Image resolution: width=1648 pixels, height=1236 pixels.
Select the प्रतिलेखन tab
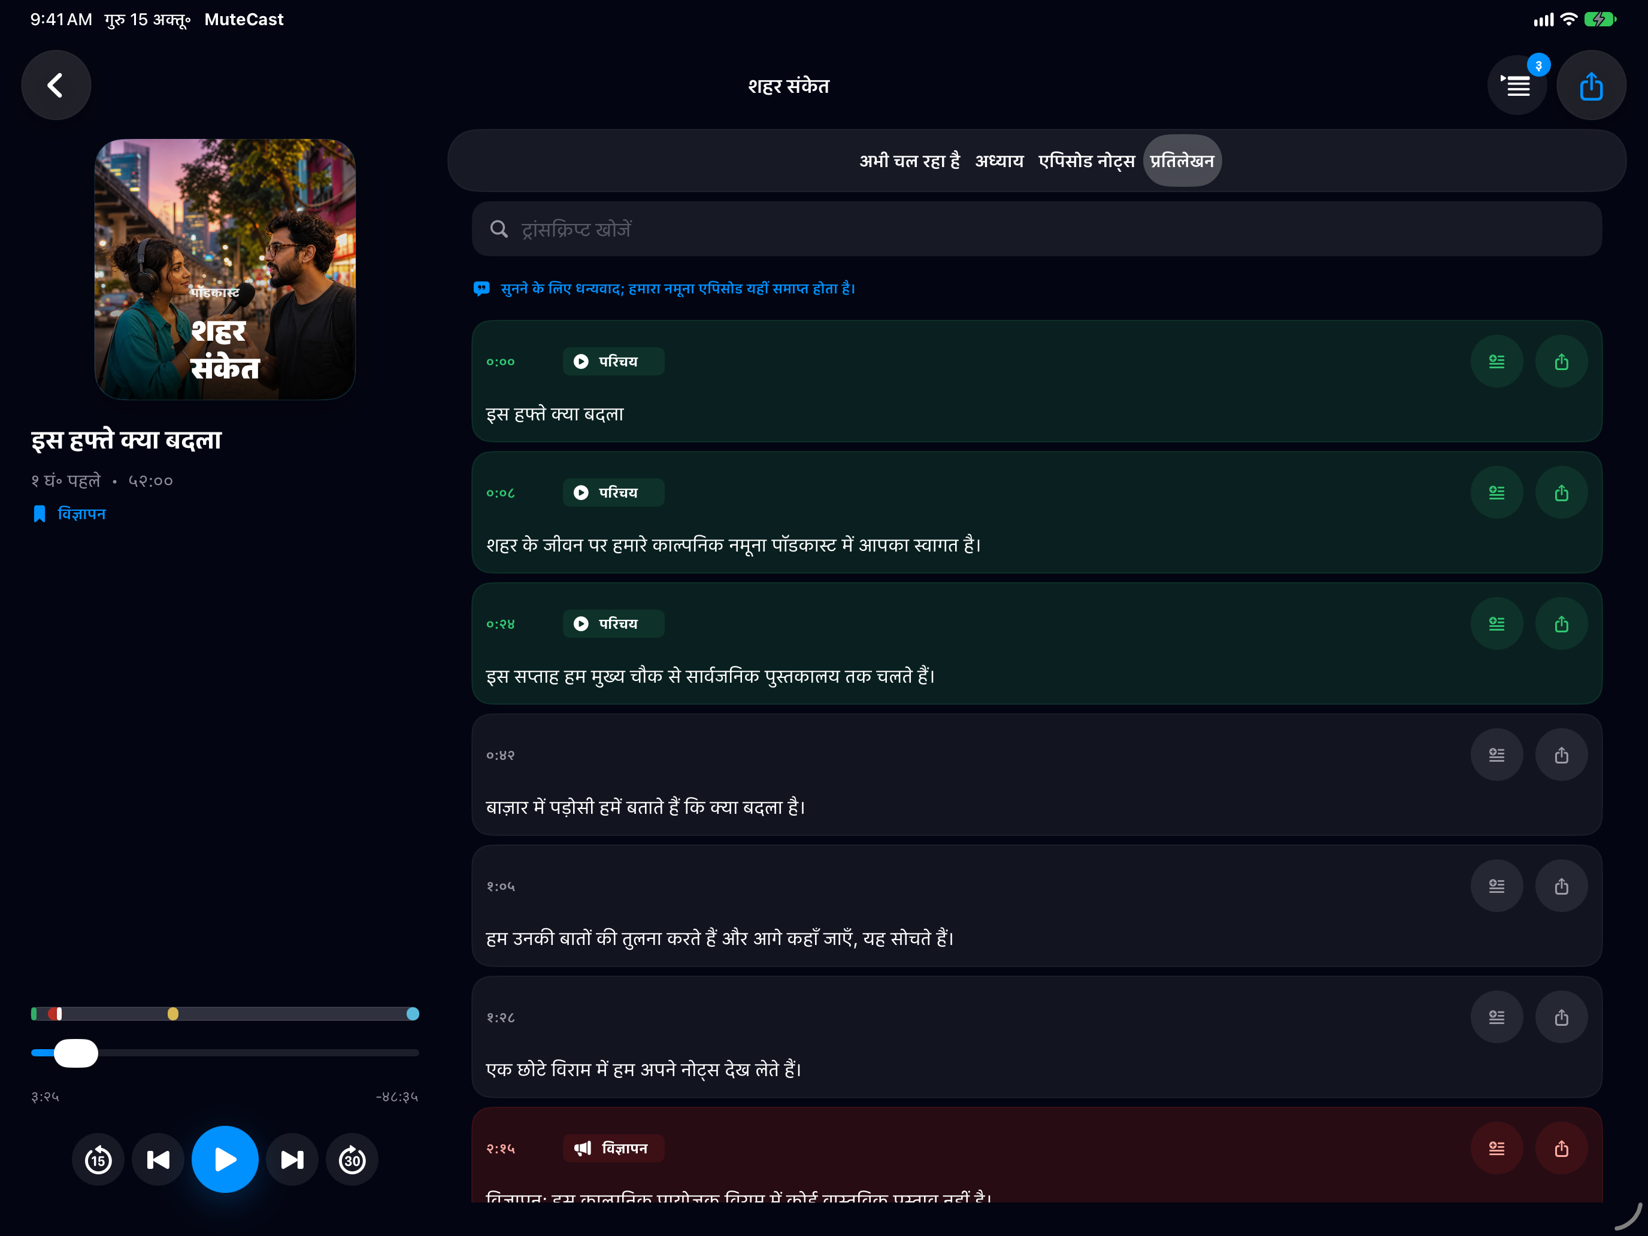click(1182, 161)
